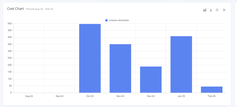237x107 pixels.
Task: Click the Dec-24 axis label
Action: click(x=151, y=96)
